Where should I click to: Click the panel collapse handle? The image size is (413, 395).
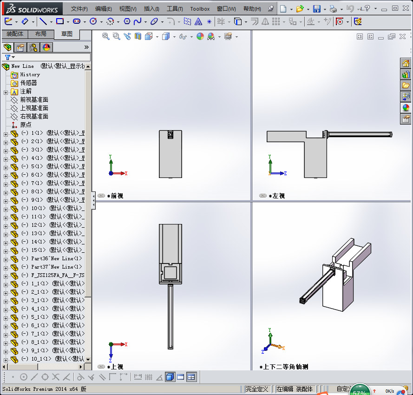point(93,200)
